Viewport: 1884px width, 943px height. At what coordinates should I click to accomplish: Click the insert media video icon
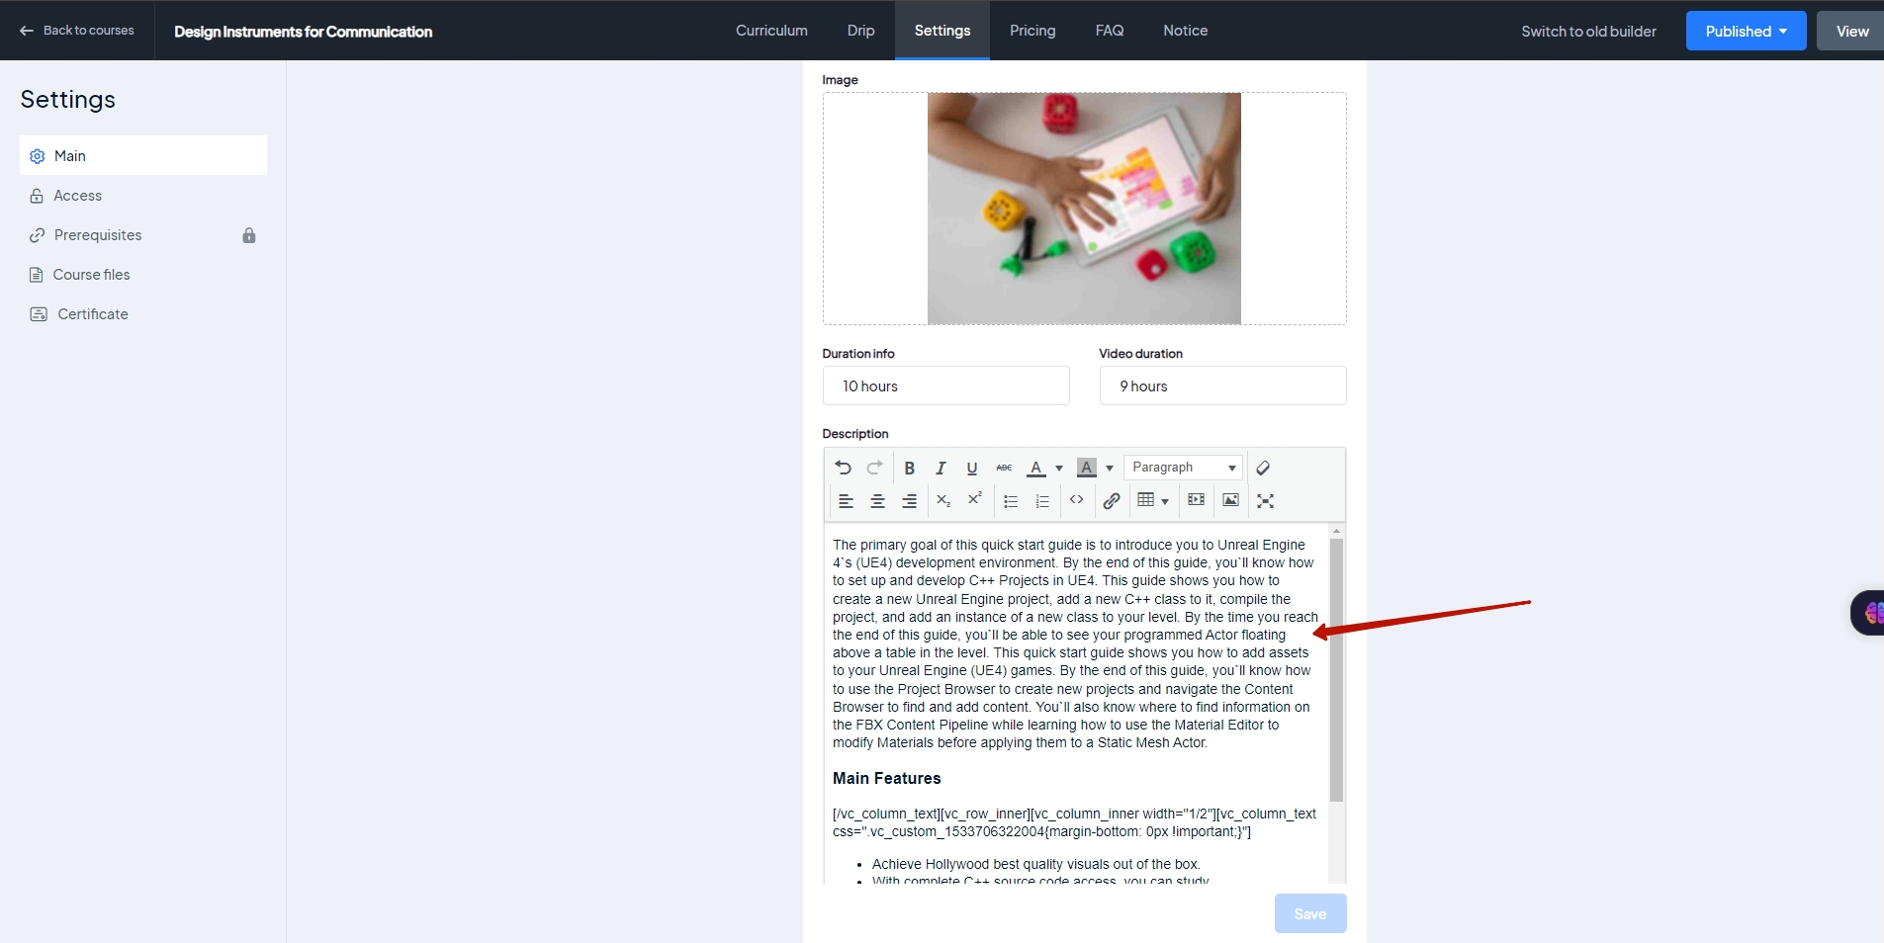pos(1196,500)
